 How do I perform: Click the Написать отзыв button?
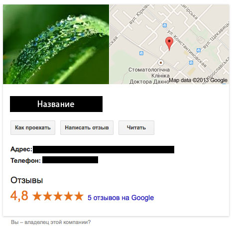tap(87, 127)
